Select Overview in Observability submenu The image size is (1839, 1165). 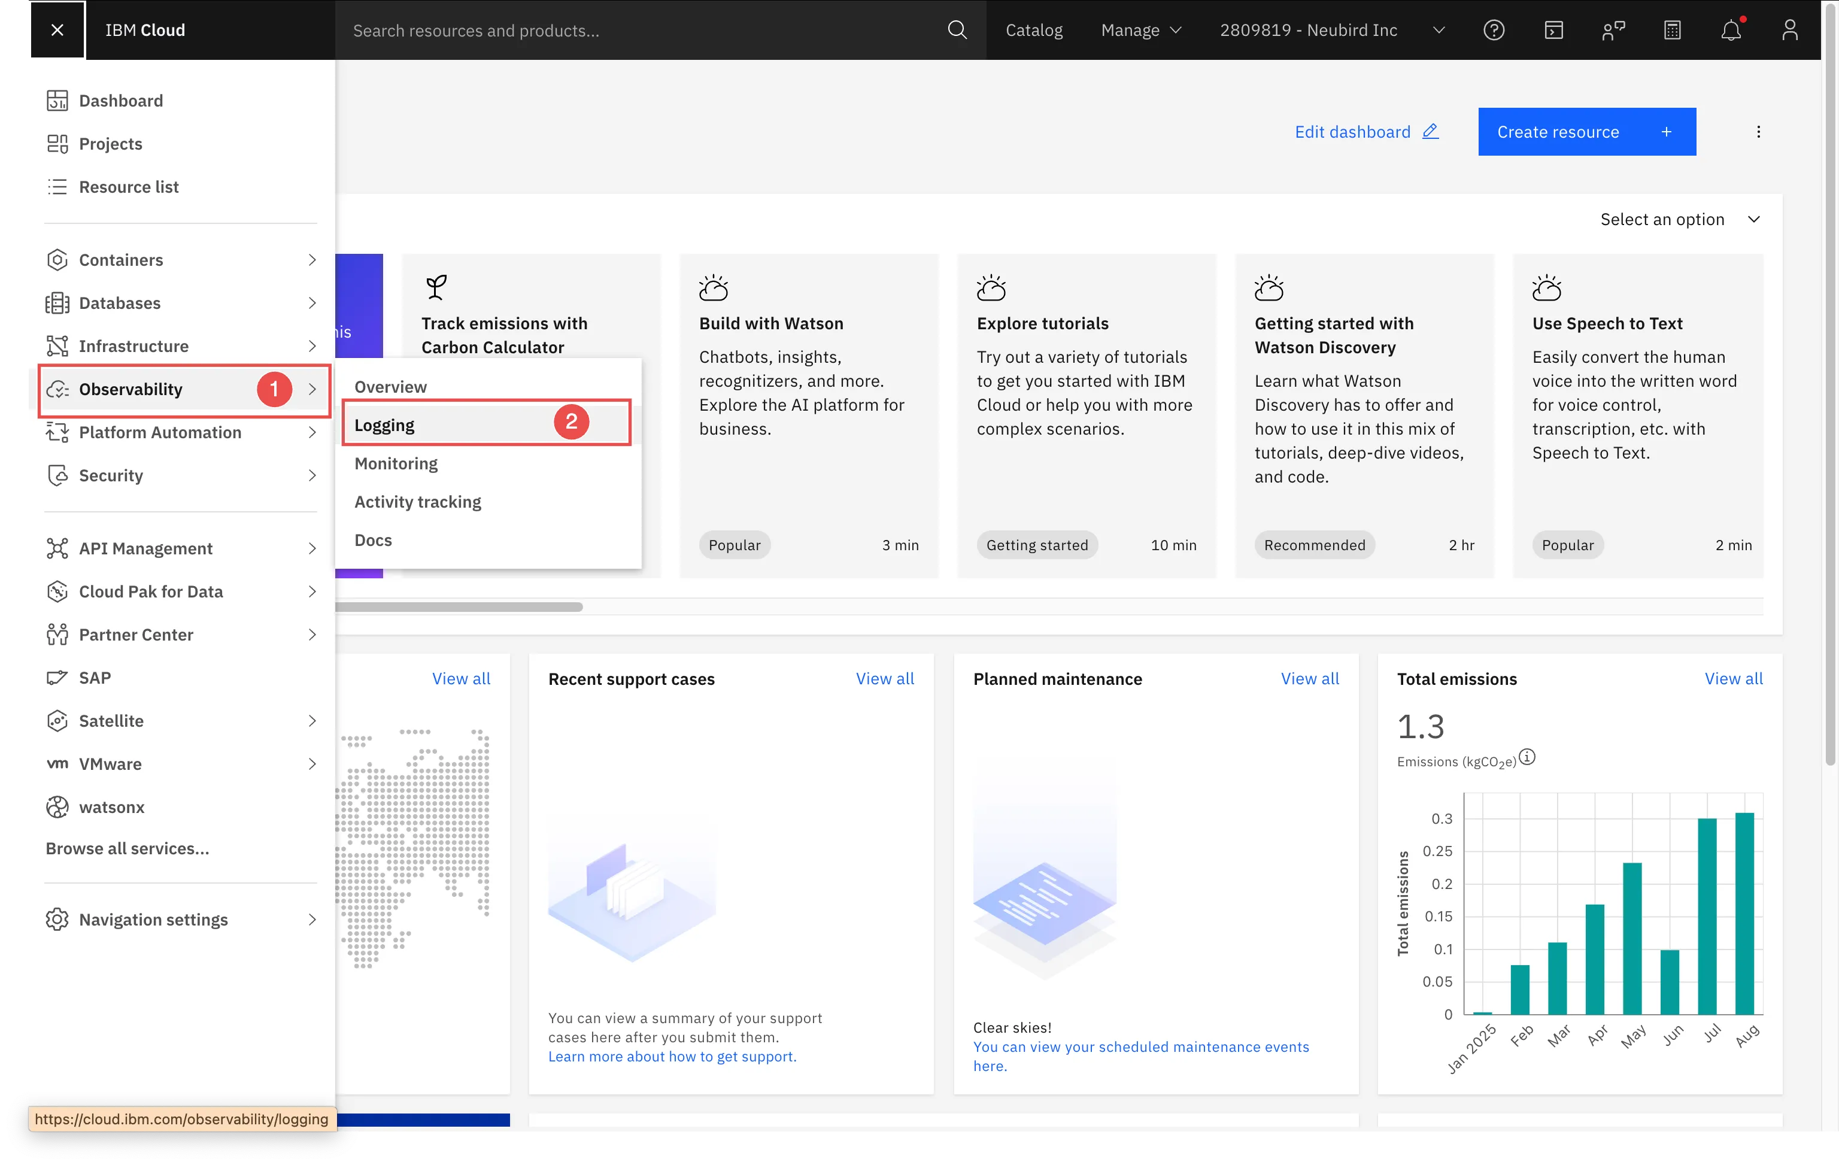(x=488, y=387)
